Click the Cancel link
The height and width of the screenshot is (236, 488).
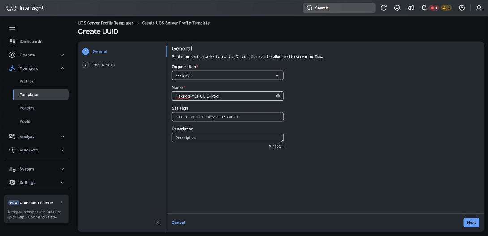click(x=178, y=222)
